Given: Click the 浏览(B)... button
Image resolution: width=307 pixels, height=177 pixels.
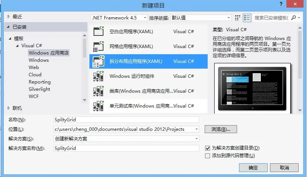Looking at the screenshot, I should pyautogui.click(x=221, y=129).
